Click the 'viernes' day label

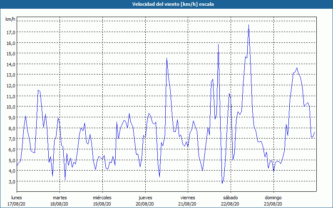pos(188,198)
